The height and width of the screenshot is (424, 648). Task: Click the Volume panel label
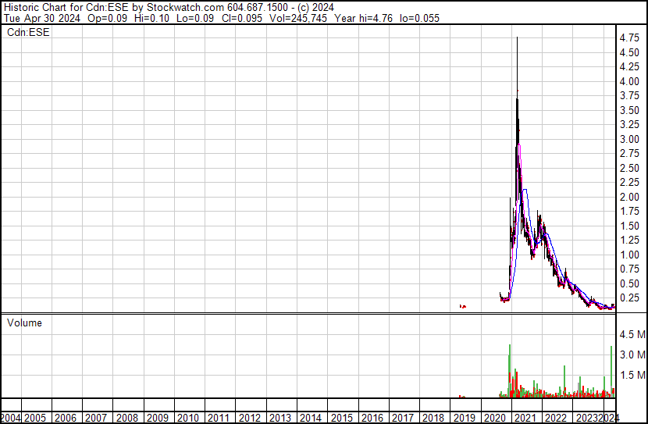pyautogui.click(x=24, y=322)
